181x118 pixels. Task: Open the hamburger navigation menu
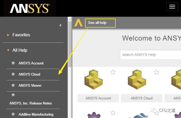pyautogui.click(x=172, y=7)
